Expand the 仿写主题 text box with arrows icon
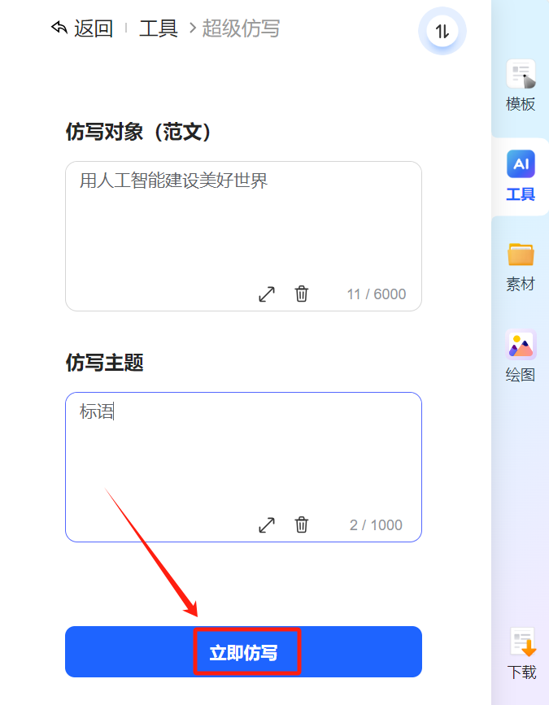549x705 pixels. 267,524
